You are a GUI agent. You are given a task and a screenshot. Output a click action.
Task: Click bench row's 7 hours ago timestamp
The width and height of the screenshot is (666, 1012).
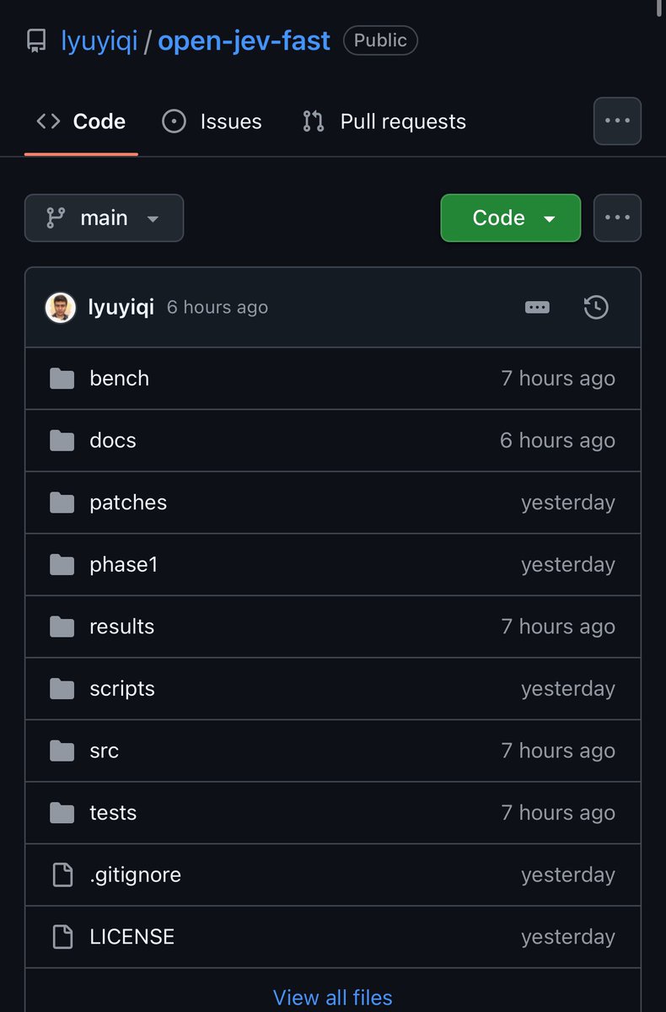558,379
